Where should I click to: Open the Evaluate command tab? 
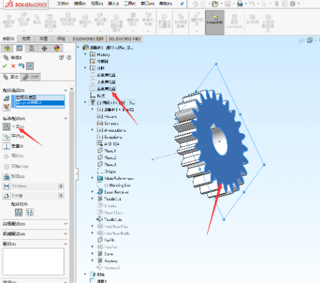point(61,38)
